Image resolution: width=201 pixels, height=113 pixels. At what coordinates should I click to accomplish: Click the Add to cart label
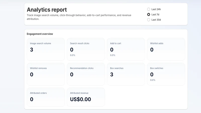click(116, 43)
